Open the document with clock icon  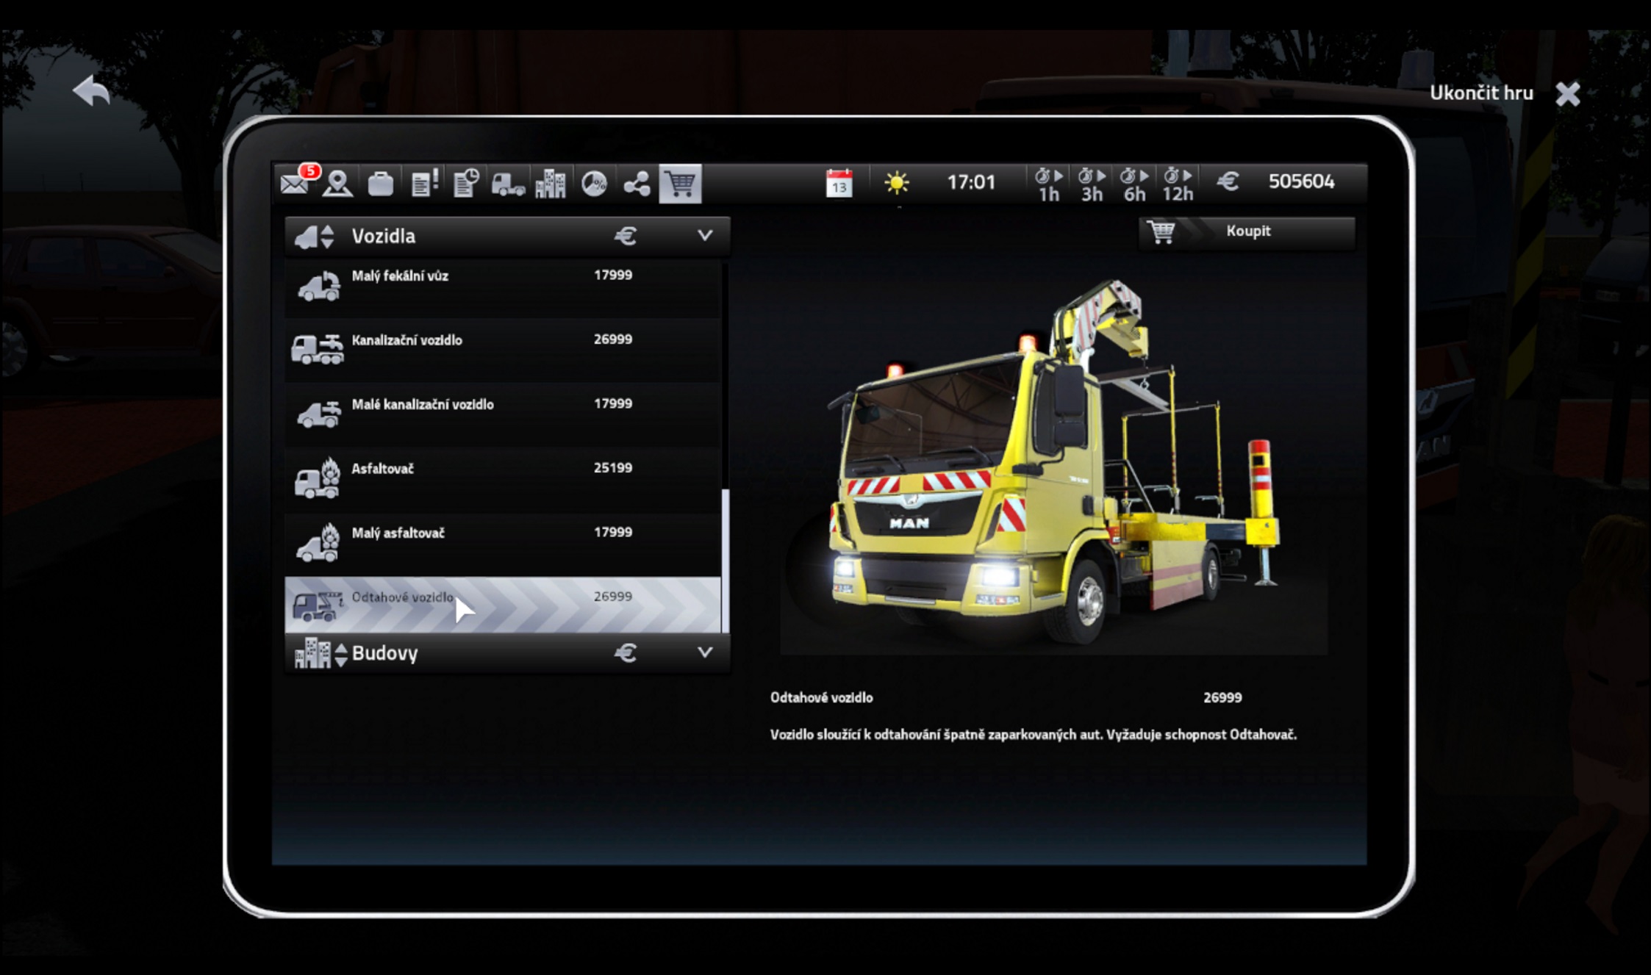point(466,183)
